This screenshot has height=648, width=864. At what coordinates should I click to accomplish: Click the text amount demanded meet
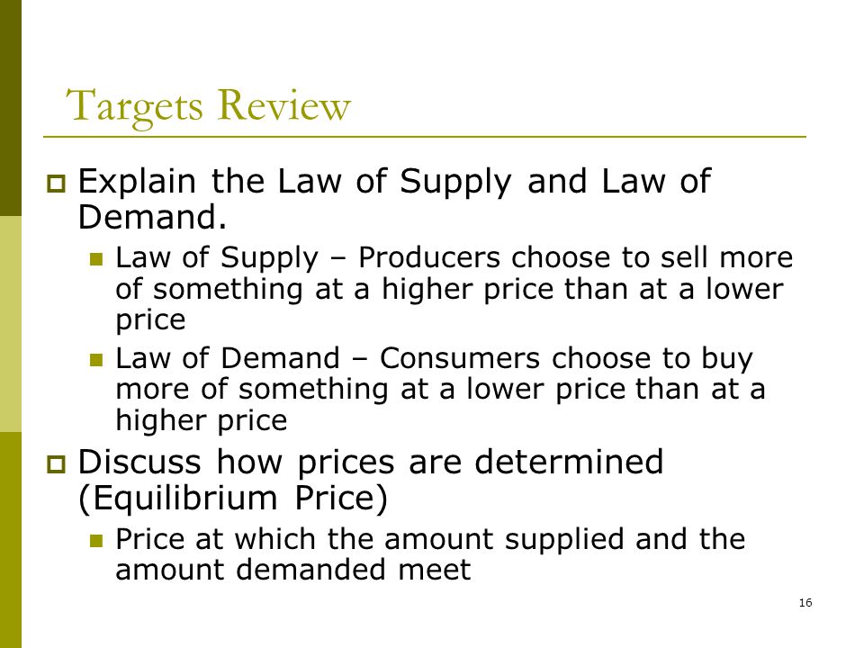[293, 570]
